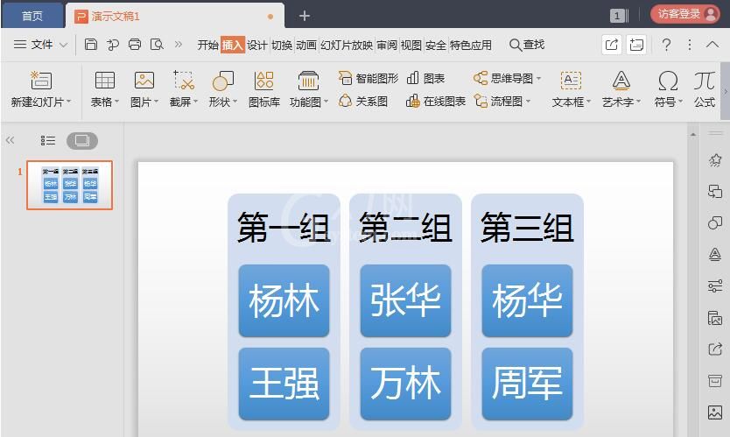
Task: Open the 新建幻灯片 dropdown arrow
Action: [x=68, y=102]
